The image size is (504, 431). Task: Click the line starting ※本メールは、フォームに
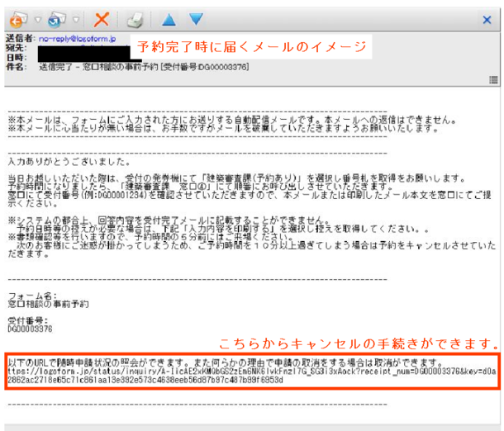pyautogui.click(x=232, y=120)
